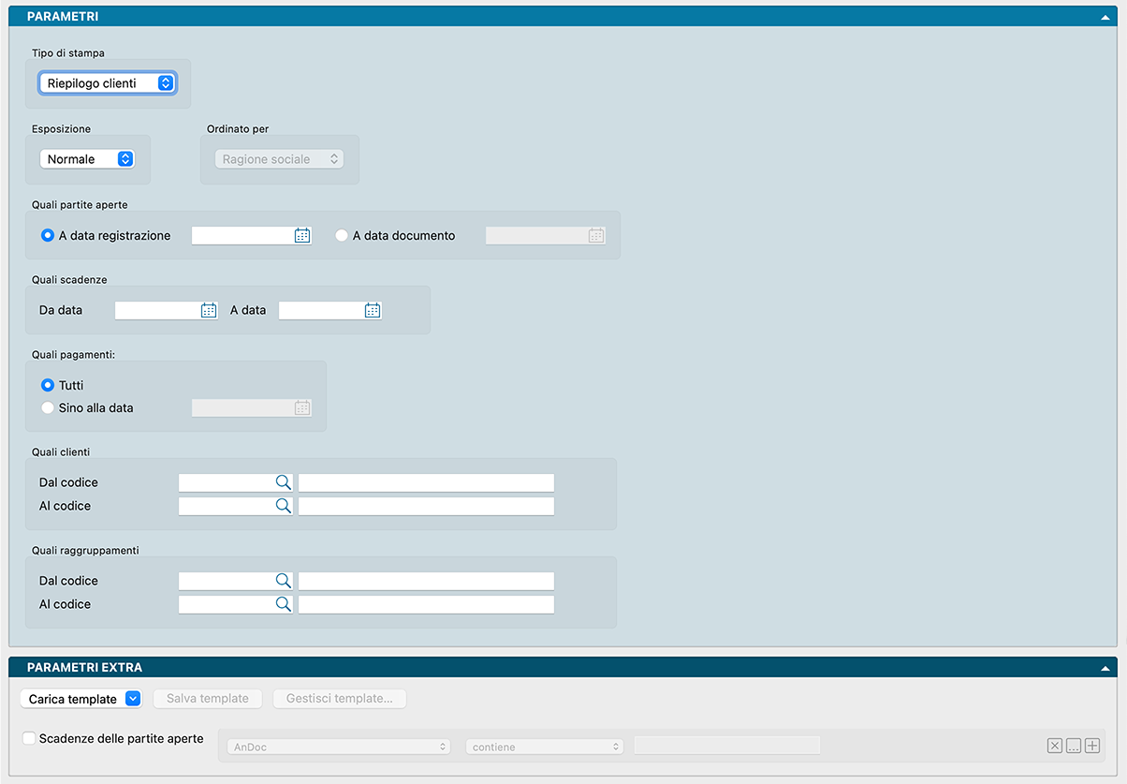
Task: Open the Esposizione Normale dropdown
Action: pyautogui.click(x=87, y=159)
